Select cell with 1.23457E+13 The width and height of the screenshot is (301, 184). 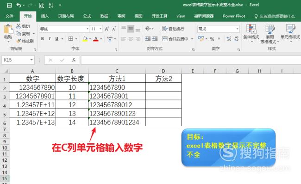click(x=32, y=122)
